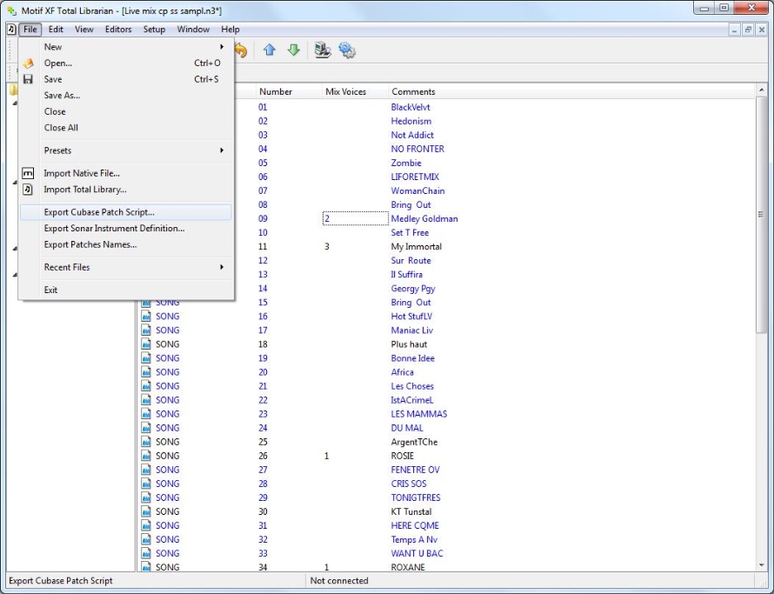The height and width of the screenshot is (594, 774).
Task: Click the 'LES MAMMAS' comment
Action: pos(418,414)
